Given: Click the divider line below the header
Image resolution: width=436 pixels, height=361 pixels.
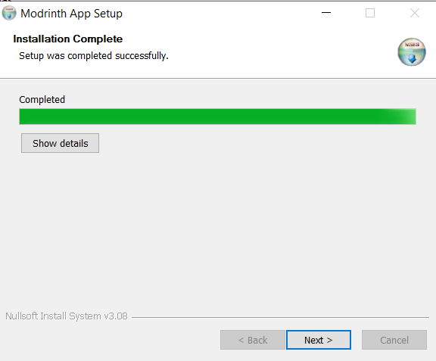Looking at the screenshot, I should pyautogui.click(x=218, y=79).
